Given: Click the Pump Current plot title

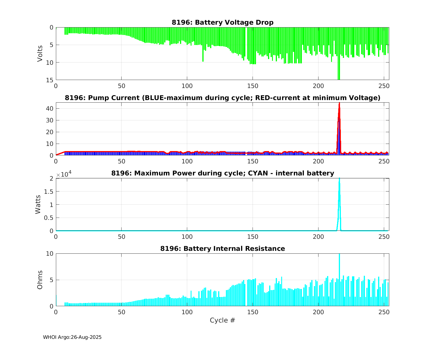Looking at the screenshot, I should [x=222, y=98].
